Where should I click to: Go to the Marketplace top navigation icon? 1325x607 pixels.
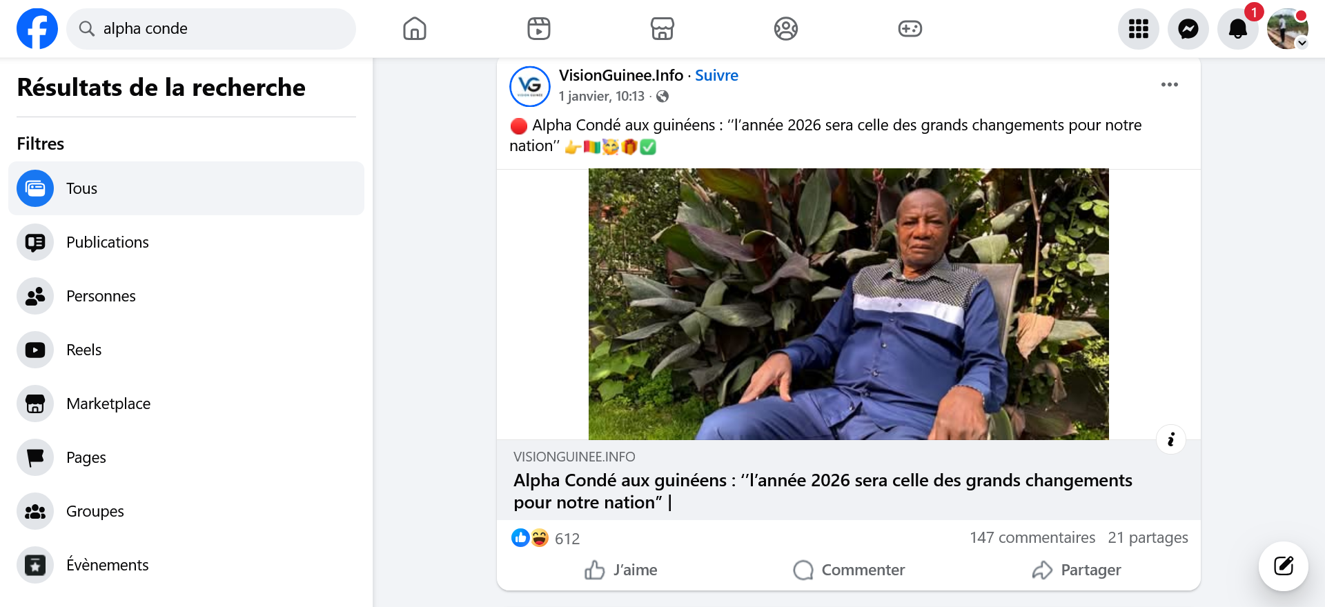click(662, 29)
